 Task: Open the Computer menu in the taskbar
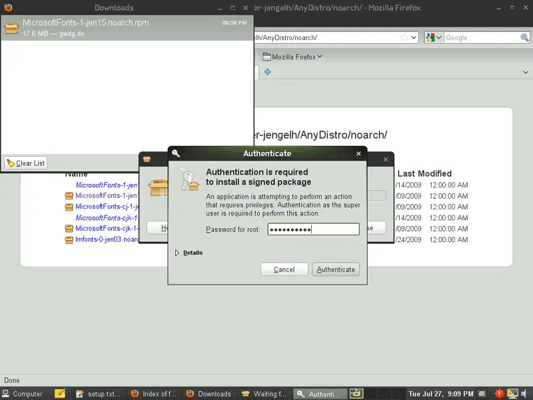23,394
